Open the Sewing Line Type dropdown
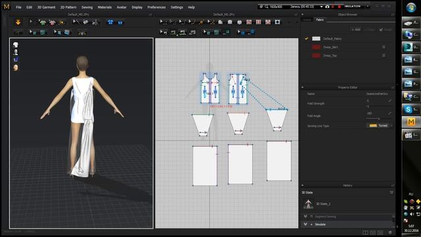Viewport: 421px width, 237px height. 379,126
